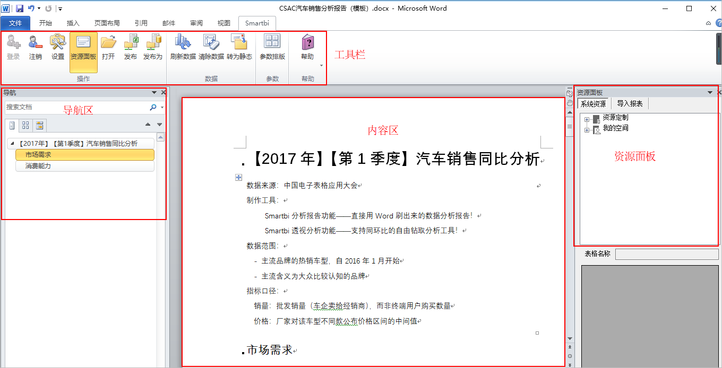
Task: Click the 表格名称 input field
Action: point(667,254)
